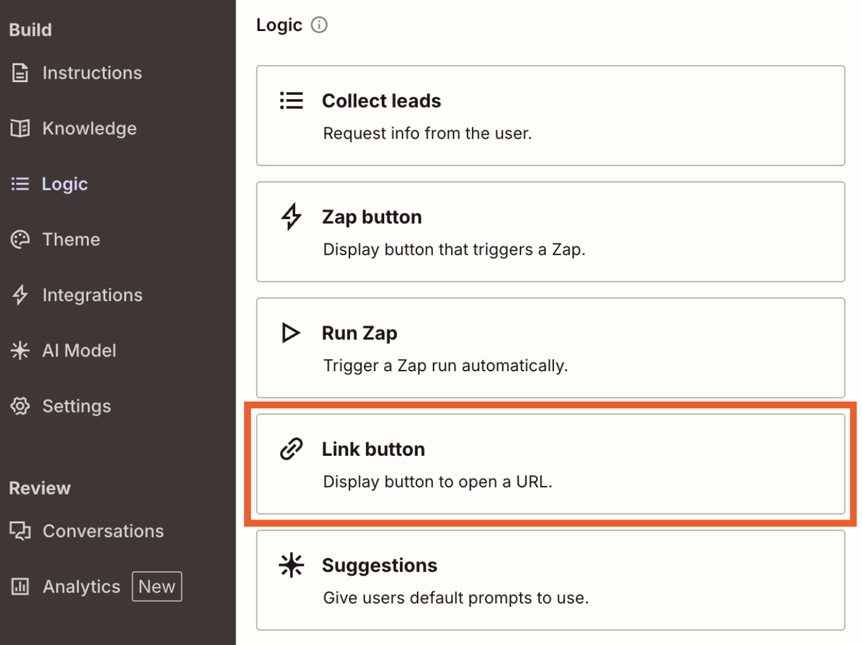The height and width of the screenshot is (645, 862).
Task: Open the Suggestions option
Action: point(550,580)
